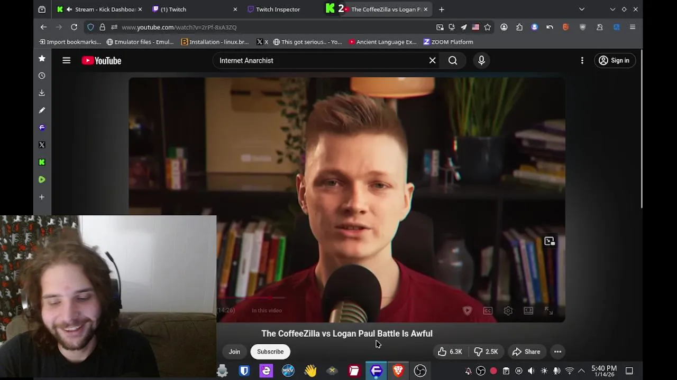Open Firefox application hamburger menu

coord(633,27)
